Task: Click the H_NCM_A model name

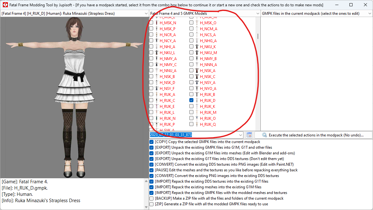Action: point(209,29)
